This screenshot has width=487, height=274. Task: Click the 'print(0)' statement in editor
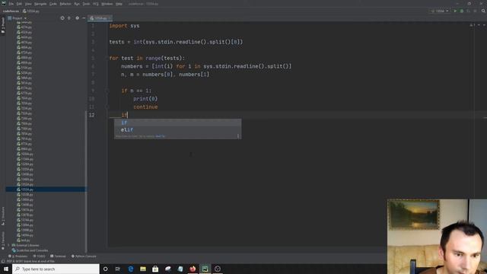(x=145, y=99)
